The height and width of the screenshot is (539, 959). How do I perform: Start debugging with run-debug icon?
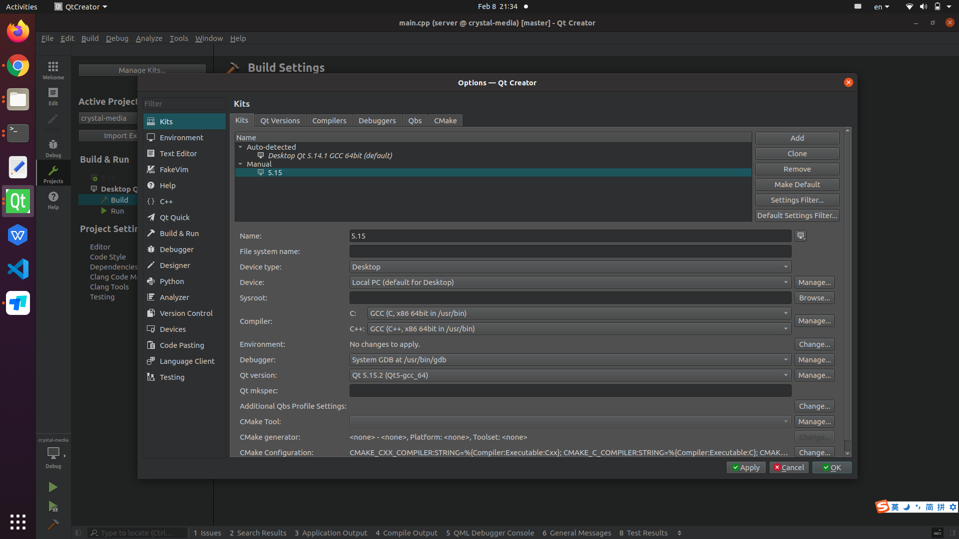(53, 507)
